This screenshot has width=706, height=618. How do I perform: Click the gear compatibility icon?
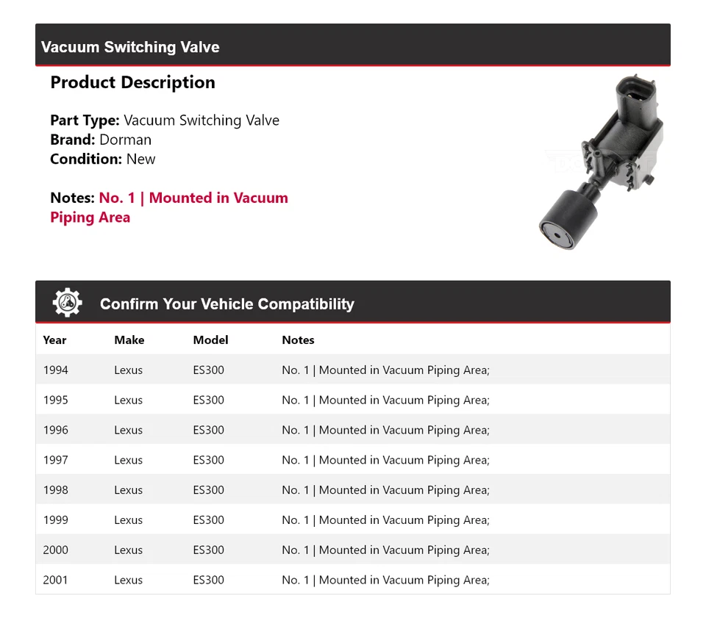[67, 303]
